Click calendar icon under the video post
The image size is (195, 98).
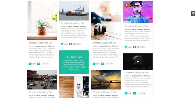[x=134, y=93]
